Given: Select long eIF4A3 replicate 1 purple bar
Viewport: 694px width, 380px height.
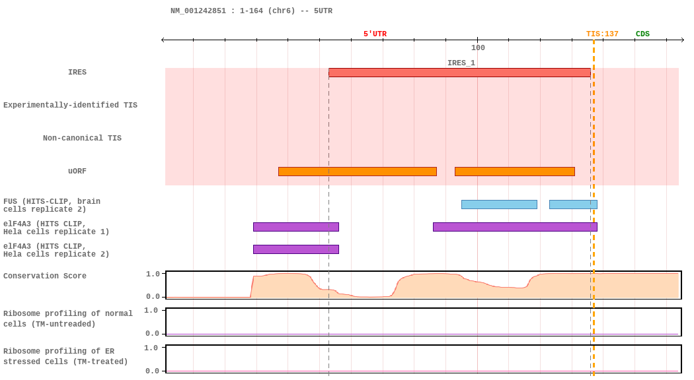Looking at the screenshot, I should click(515, 227).
